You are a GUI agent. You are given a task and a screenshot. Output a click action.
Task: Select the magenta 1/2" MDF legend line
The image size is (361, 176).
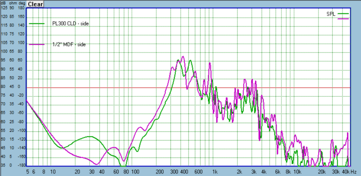coord(37,45)
